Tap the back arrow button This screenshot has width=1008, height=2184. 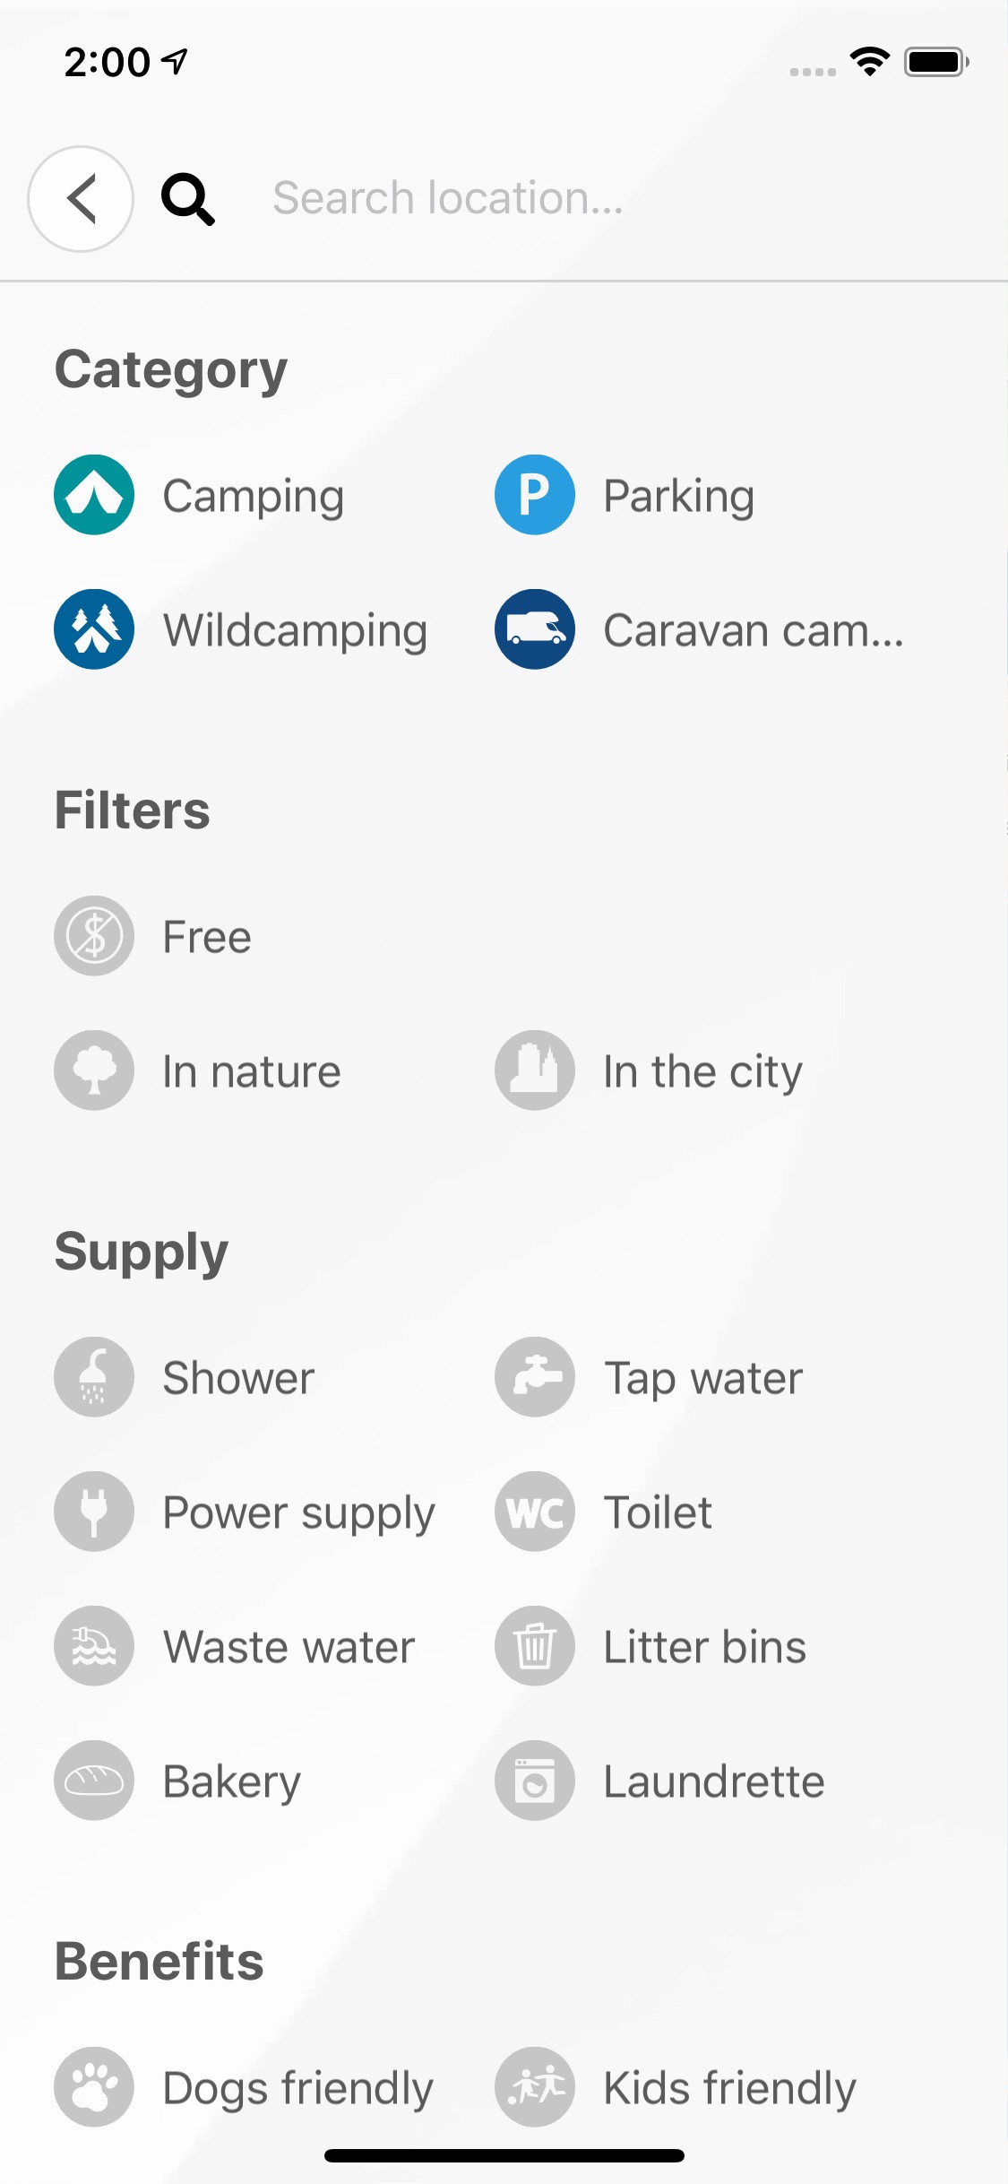click(81, 198)
